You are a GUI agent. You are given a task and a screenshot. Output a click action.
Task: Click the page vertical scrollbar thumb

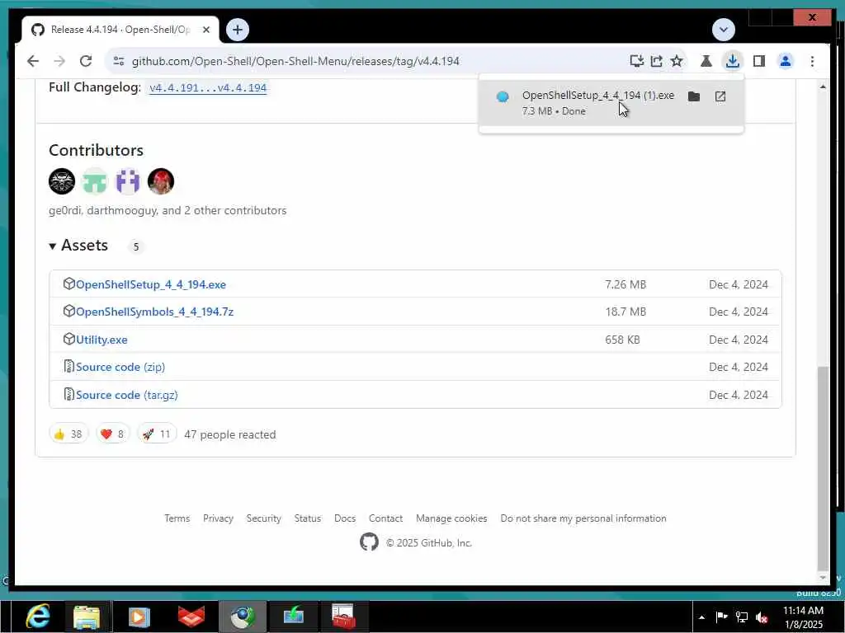pos(823,468)
